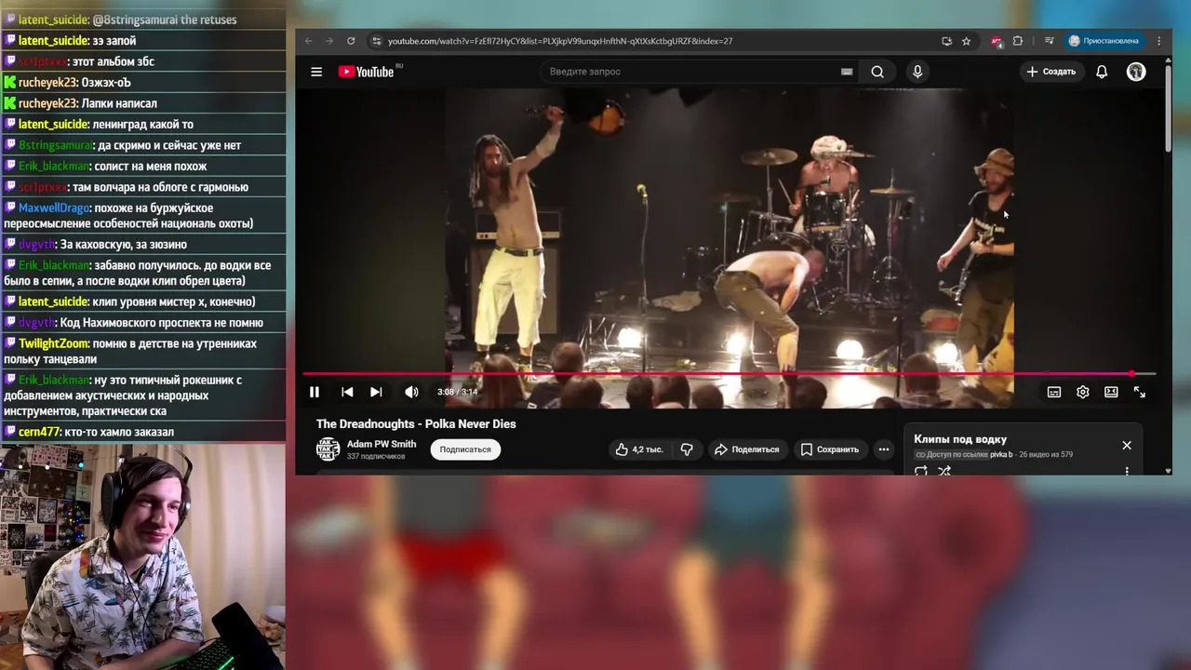
Task: Toggle subtitles on the player
Action: [1054, 392]
